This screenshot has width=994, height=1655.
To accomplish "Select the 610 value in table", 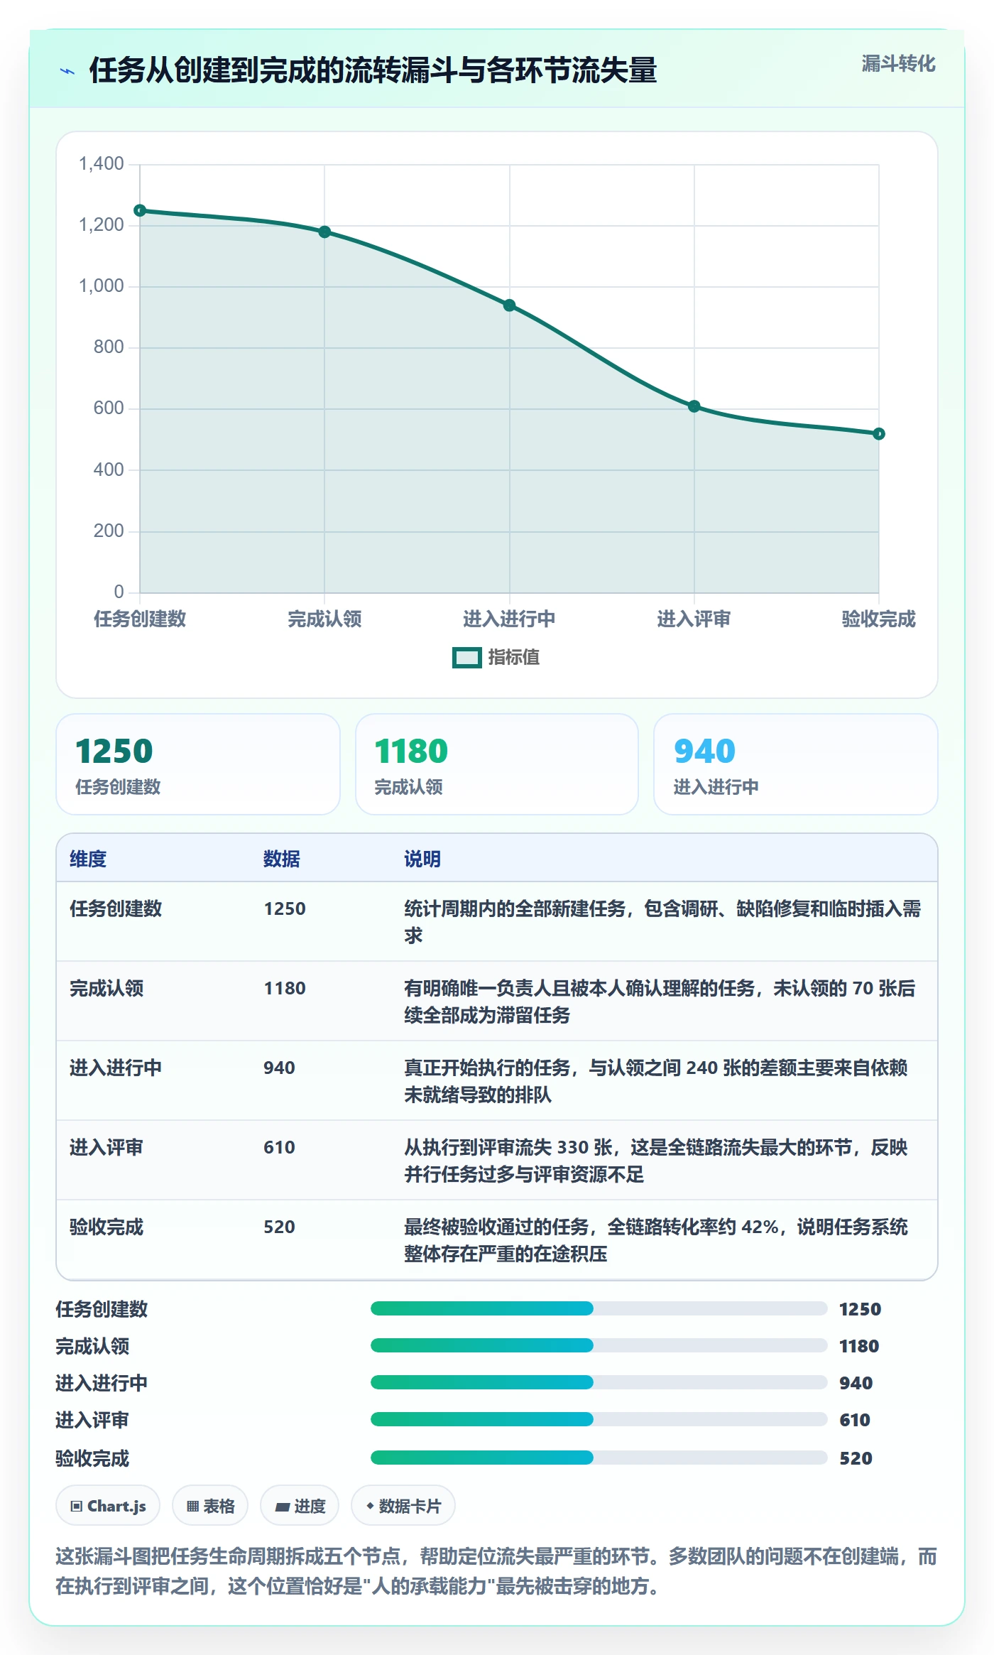I will coord(279,1147).
